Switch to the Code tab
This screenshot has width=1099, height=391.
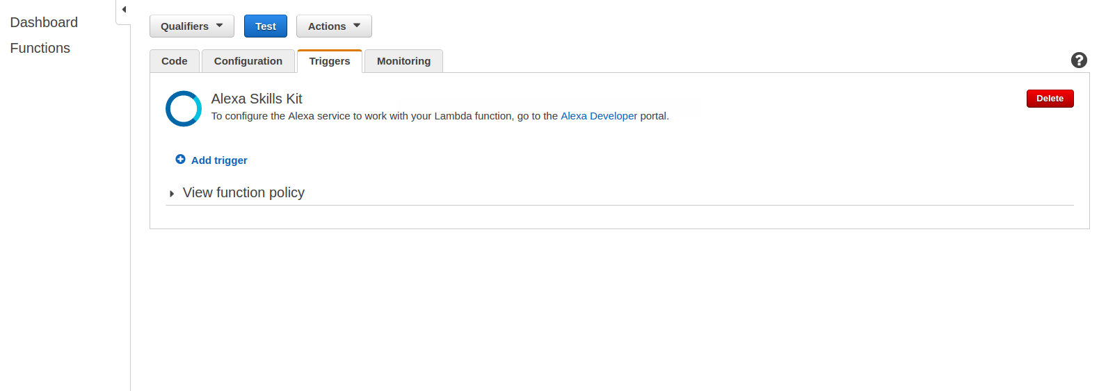[x=175, y=61]
